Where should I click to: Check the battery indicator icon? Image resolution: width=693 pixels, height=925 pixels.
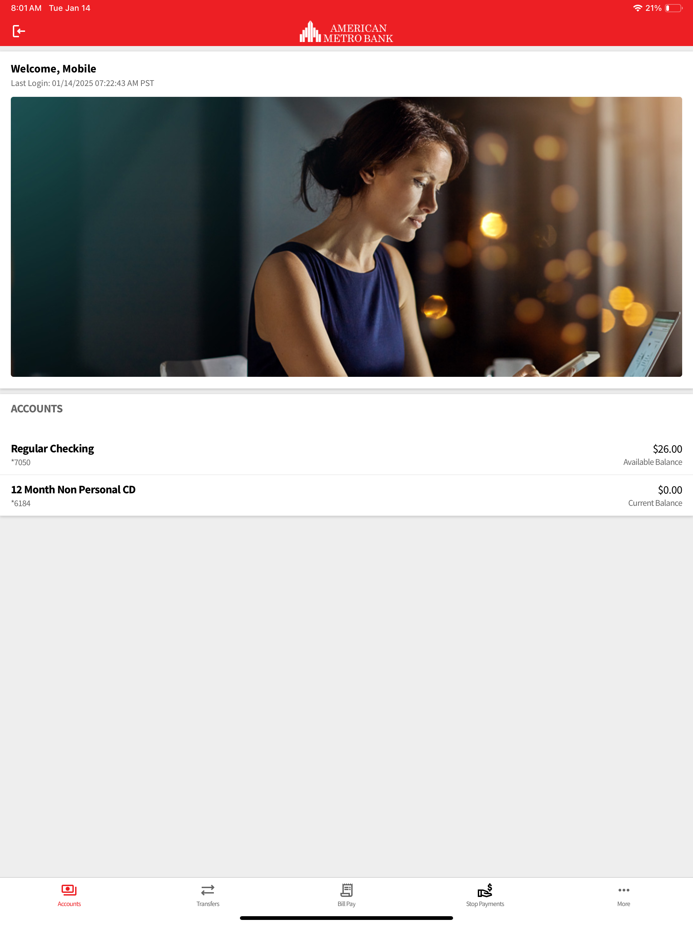[x=673, y=8]
